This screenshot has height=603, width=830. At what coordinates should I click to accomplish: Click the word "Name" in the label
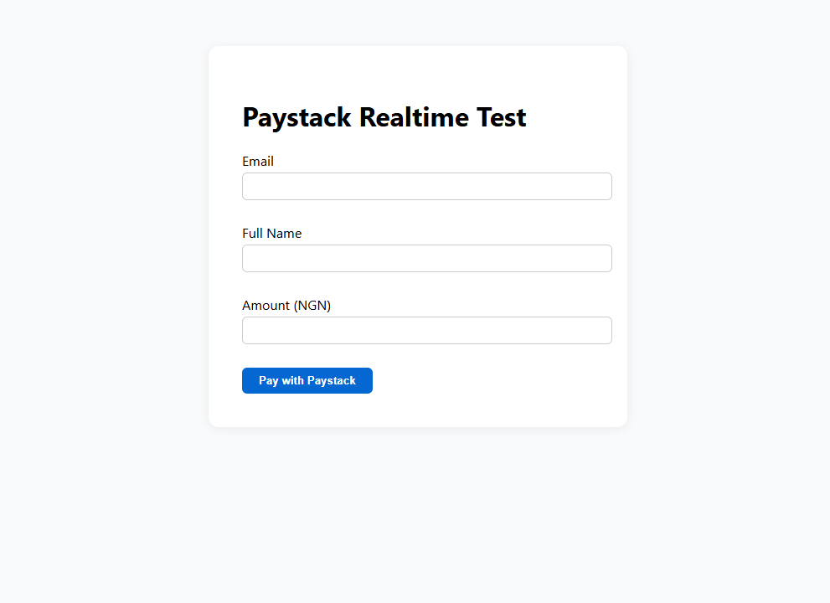point(285,234)
